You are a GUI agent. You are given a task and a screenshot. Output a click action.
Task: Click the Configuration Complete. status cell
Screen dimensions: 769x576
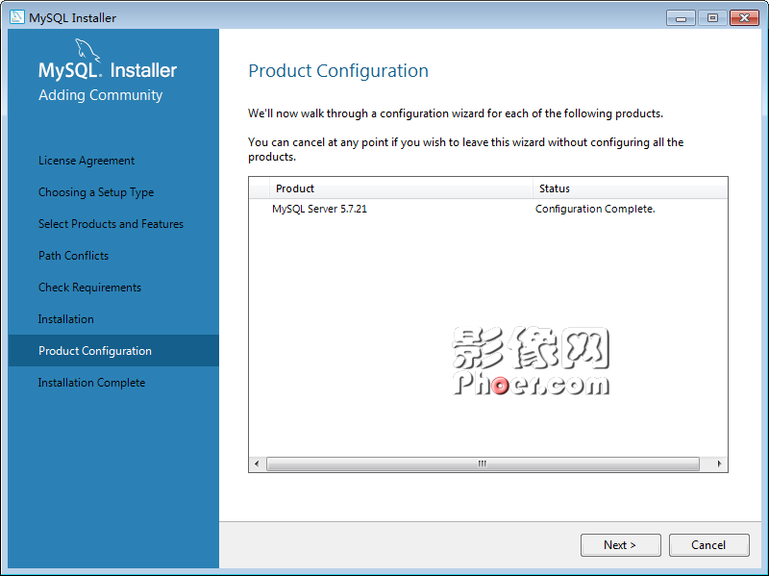tap(595, 209)
